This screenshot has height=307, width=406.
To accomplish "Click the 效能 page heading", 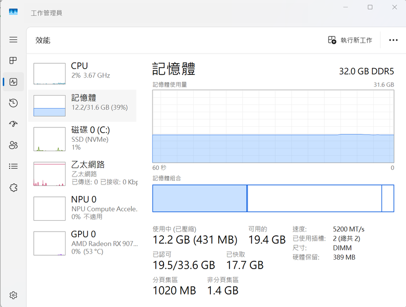I will (x=43, y=40).
